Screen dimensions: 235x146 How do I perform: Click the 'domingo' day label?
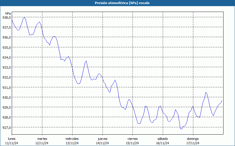tap(193, 139)
